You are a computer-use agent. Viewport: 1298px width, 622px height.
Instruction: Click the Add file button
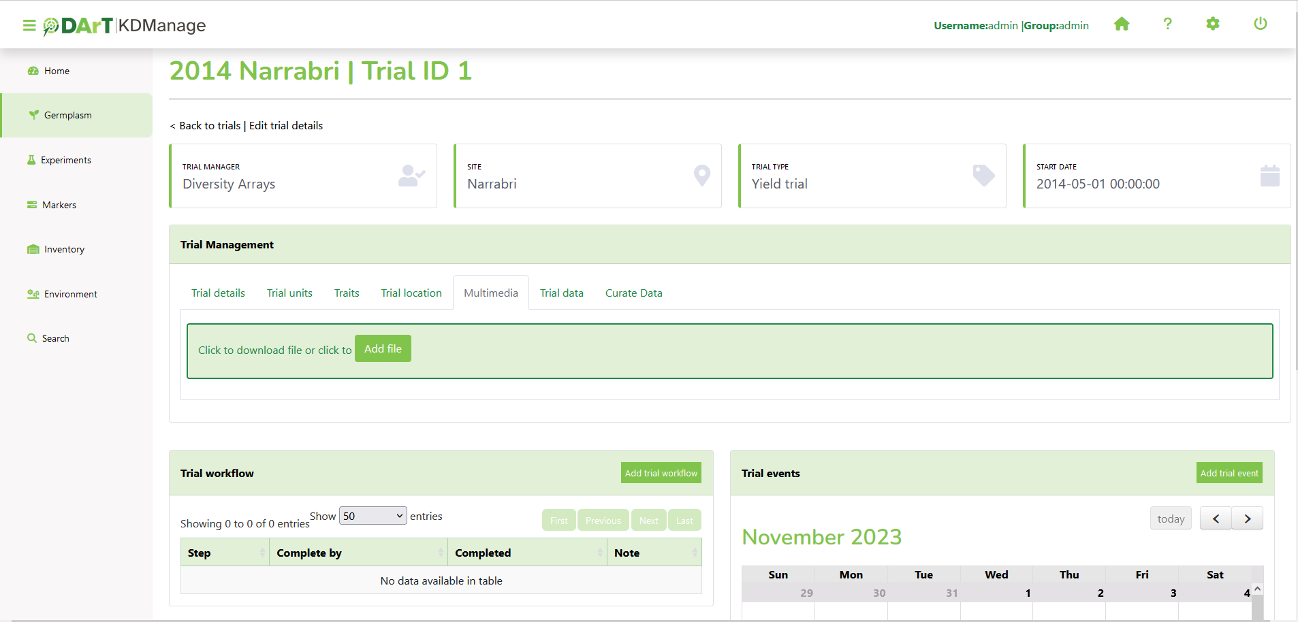click(x=383, y=349)
